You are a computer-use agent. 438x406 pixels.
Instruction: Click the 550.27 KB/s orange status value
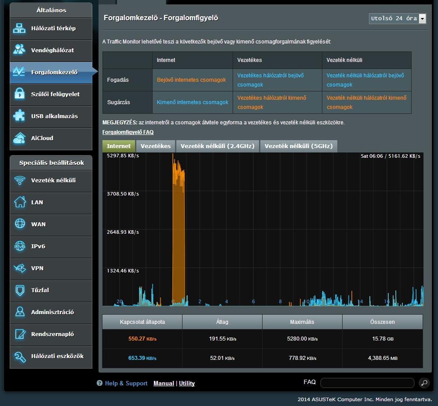142,338
